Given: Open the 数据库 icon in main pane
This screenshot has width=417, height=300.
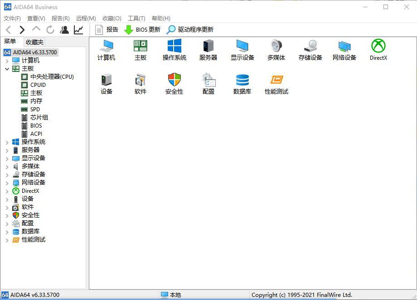Looking at the screenshot, I should click(x=242, y=84).
